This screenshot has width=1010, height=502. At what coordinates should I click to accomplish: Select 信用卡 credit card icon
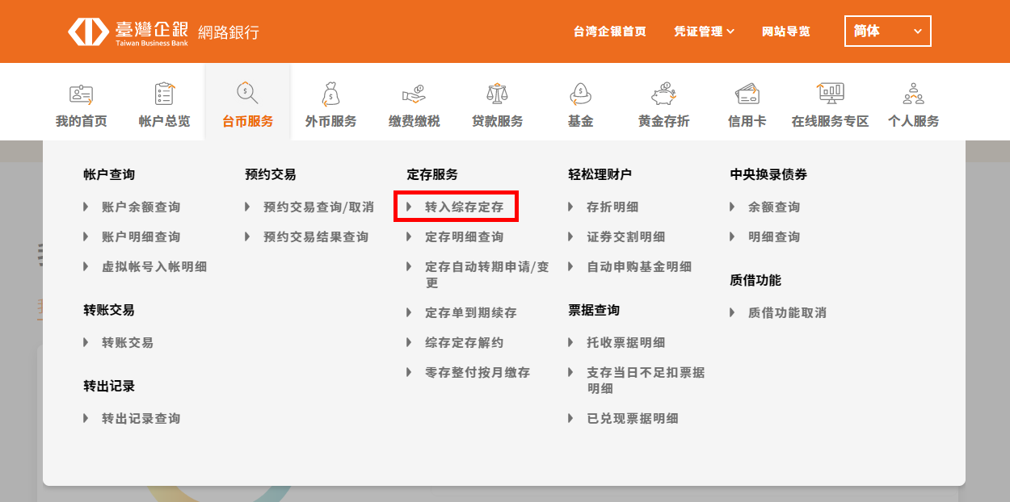[x=747, y=94]
